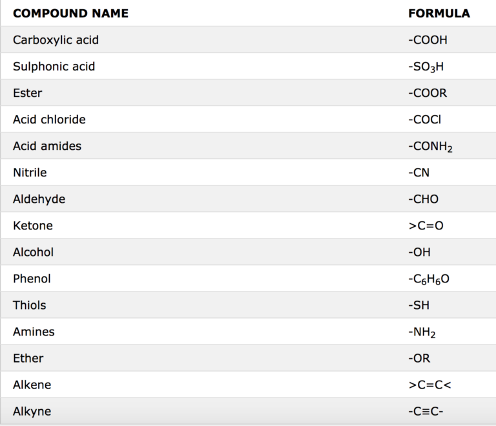Click the COMPOUND NAME column header
This screenshot has width=496, height=426.
[x=70, y=14]
